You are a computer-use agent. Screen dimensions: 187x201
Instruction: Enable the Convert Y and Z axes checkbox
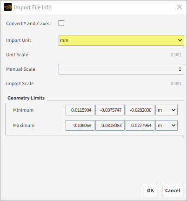(61, 23)
